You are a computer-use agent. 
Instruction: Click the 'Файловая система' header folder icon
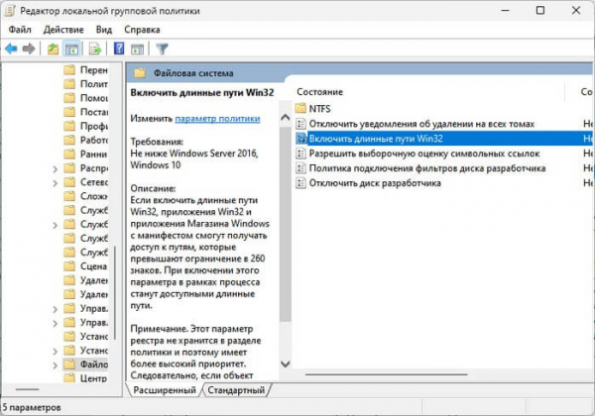coord(140,72)
